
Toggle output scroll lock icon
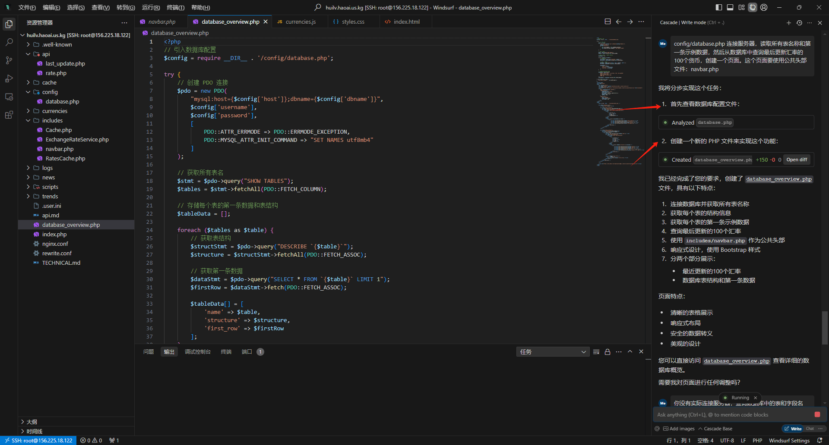pyautogui.click(x=608, y=352)
